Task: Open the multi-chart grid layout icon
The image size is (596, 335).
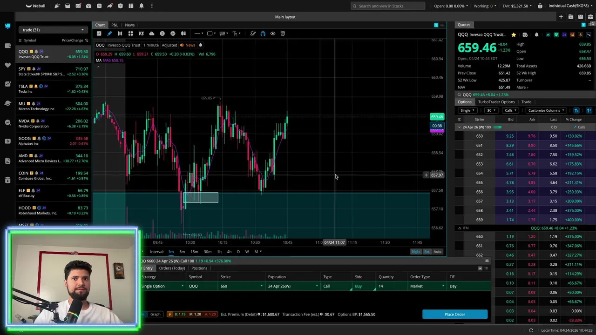Action: 130,33
